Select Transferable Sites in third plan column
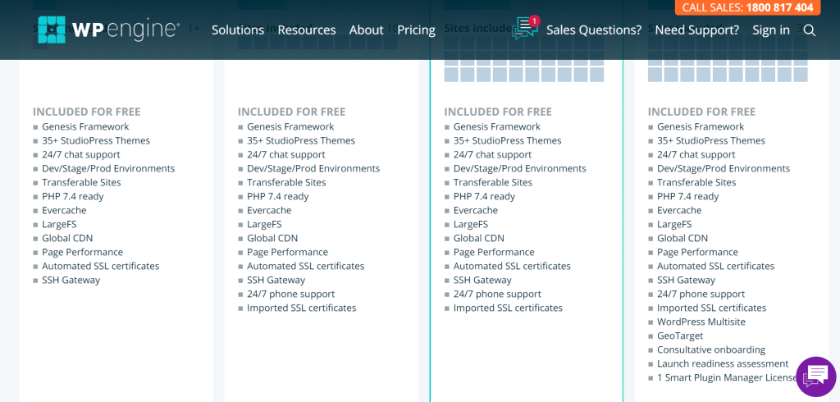 [493, 182]
